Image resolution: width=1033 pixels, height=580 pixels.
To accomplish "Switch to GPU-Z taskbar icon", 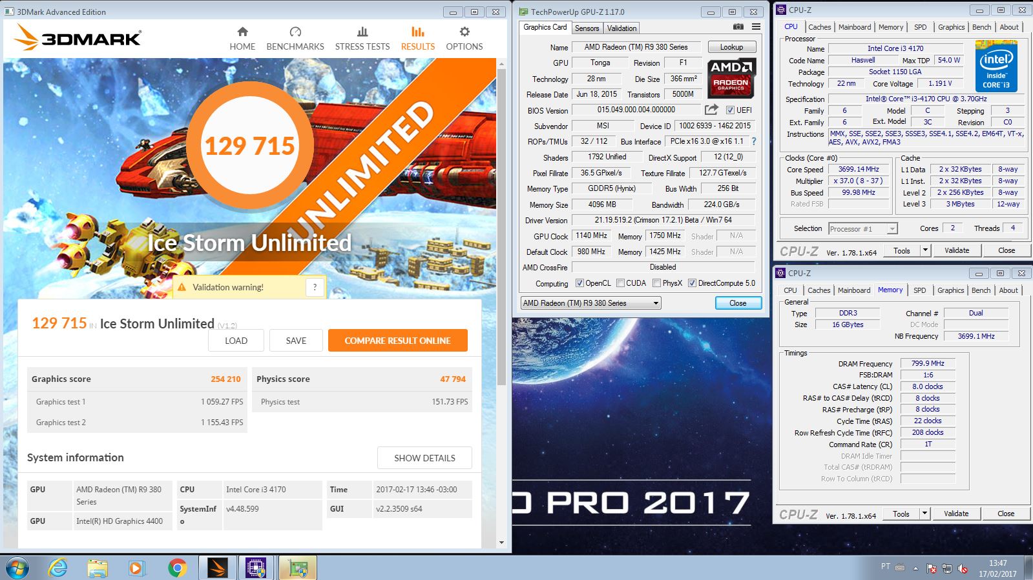I will 298,568.
